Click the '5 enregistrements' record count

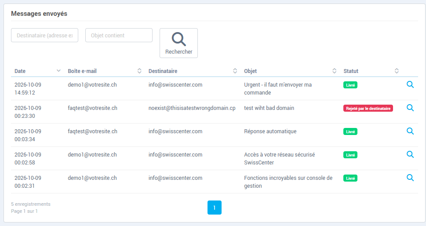pos(31,204)
